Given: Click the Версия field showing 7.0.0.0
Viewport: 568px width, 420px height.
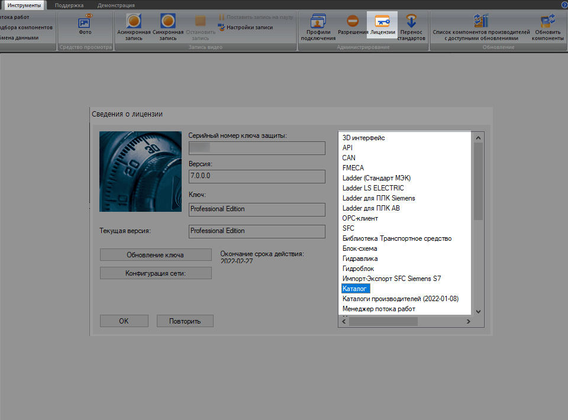Looking at the screenshot, I should click(257, 177).
